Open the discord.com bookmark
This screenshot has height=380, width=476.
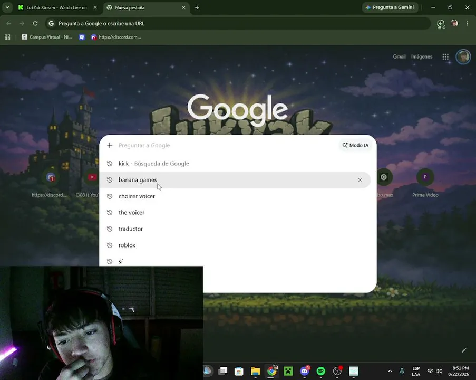click(x=116, y=37)
